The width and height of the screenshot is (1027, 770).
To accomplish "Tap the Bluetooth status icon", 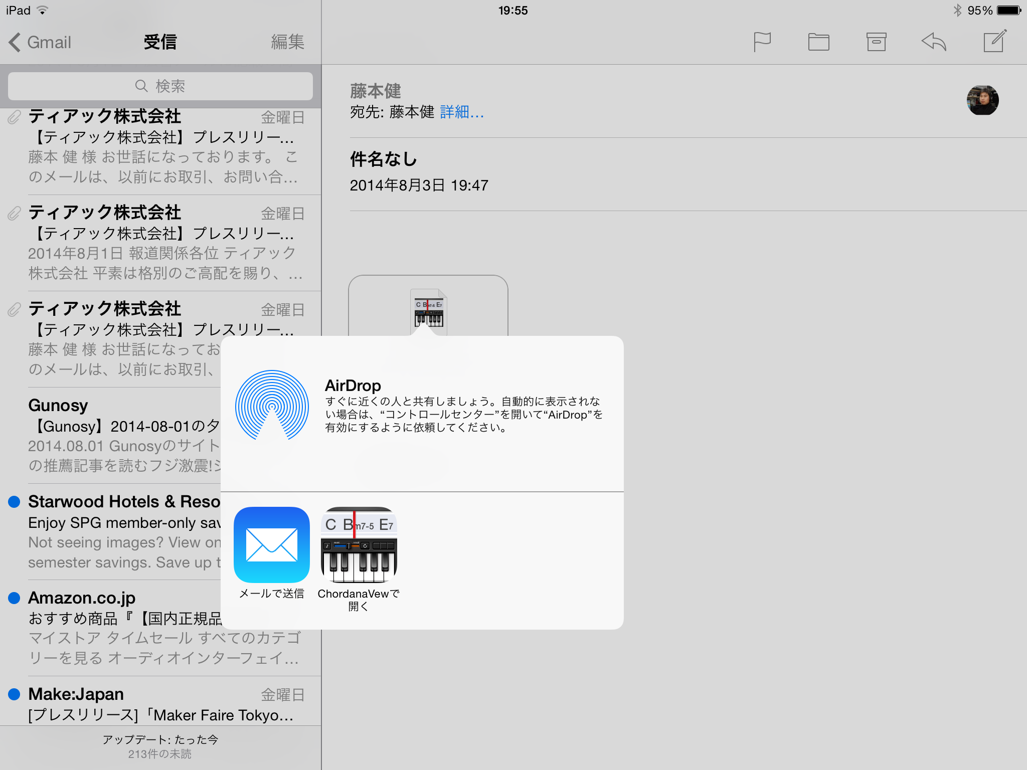I will coord(957,10).
